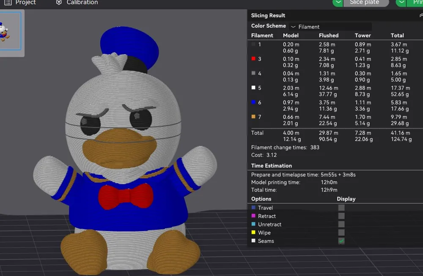Click filament 7 total 29.68 g
423x276 pixels.
point(400,124)
